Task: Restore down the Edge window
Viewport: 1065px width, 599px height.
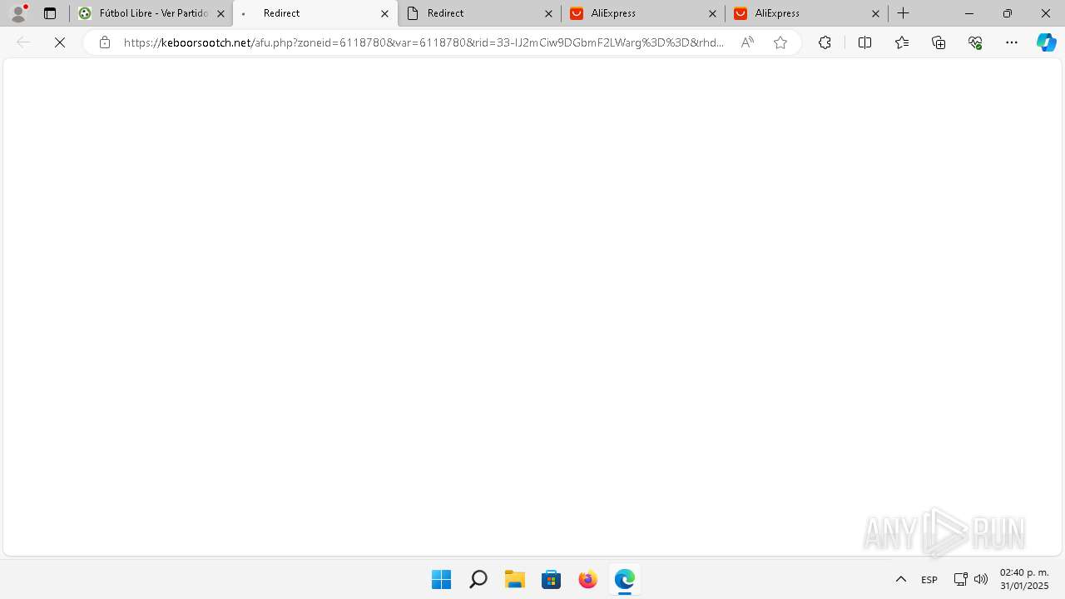Action: click(x=1008, y=13)
